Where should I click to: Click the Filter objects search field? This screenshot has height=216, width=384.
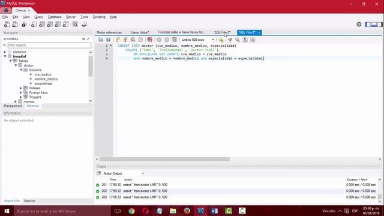point(49,45)
